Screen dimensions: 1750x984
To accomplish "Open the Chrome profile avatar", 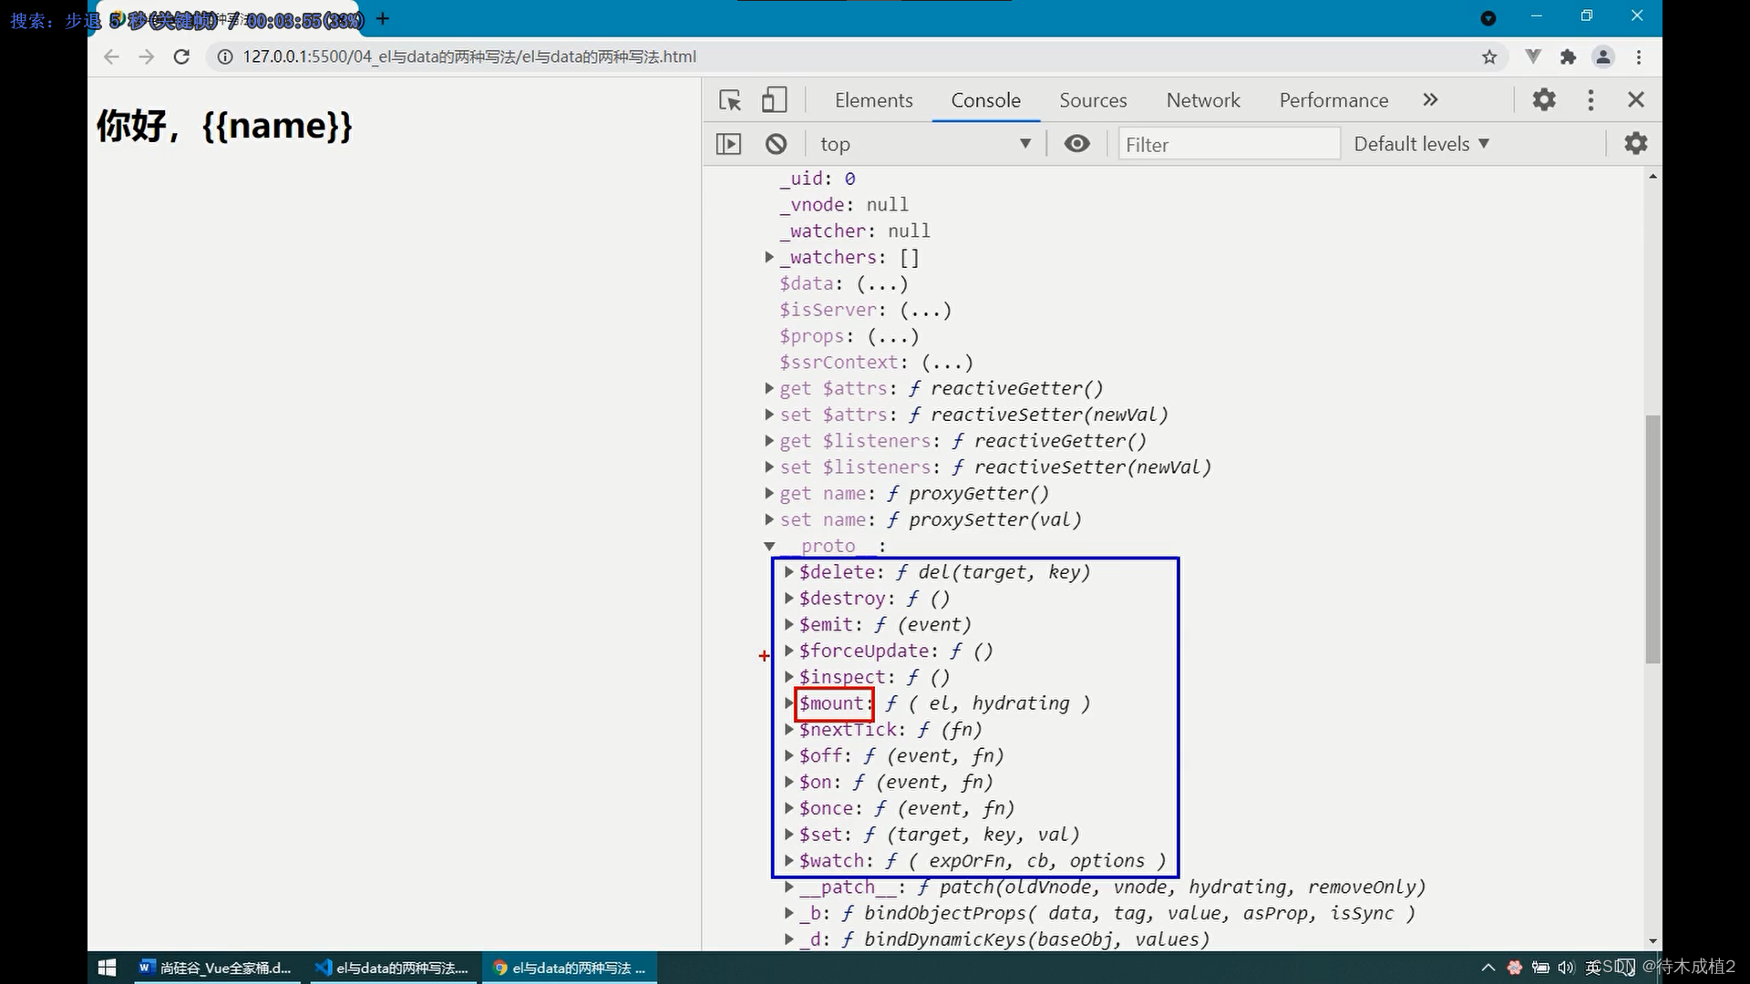I will [1603, 56].
